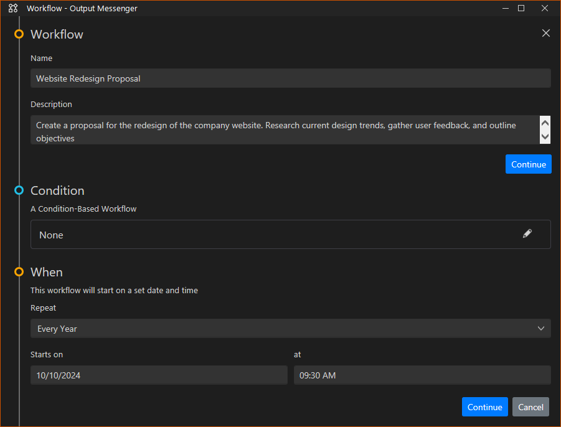Click the Starts on date field 10/10/2024
561x427 pixels.
pos(159,375)
